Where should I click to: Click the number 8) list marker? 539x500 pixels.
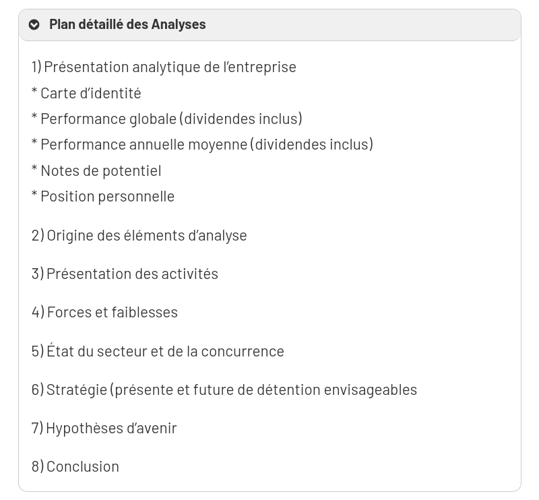38,467
